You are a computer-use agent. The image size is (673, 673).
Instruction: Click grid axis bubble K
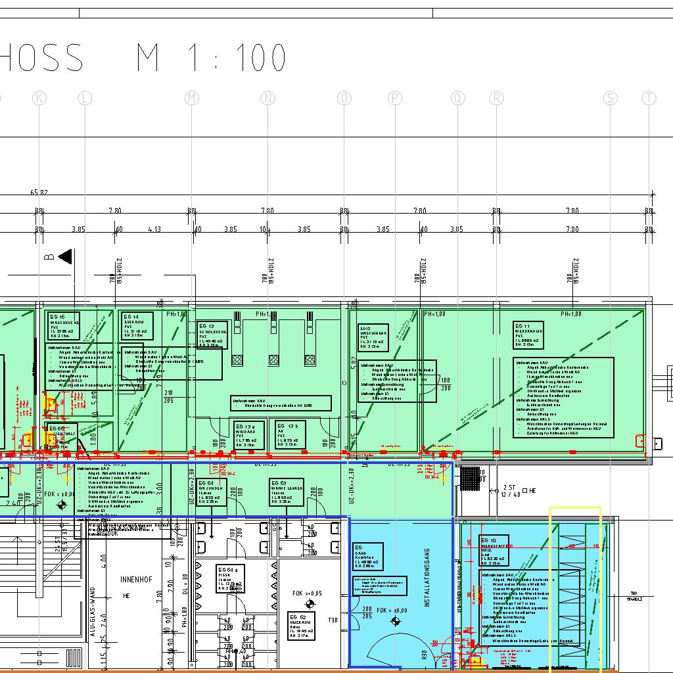pos(39,99)
